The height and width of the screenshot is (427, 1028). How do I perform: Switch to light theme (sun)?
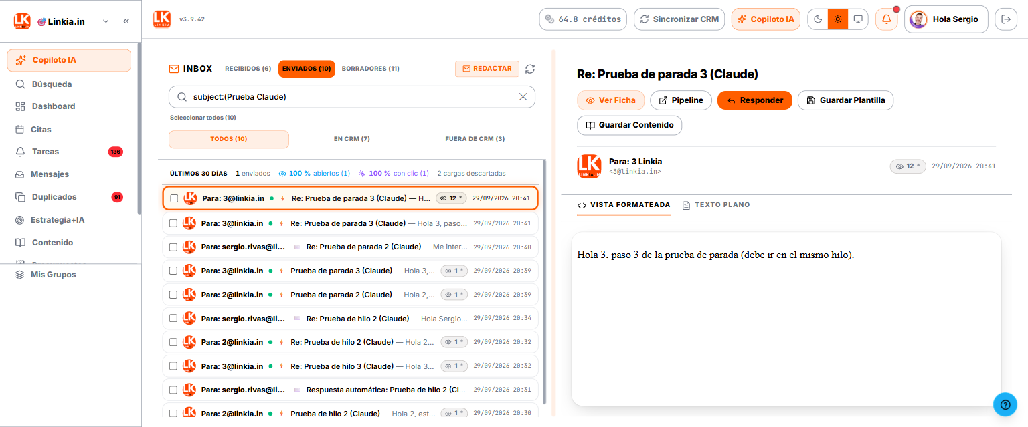click(x=837, y=19)
